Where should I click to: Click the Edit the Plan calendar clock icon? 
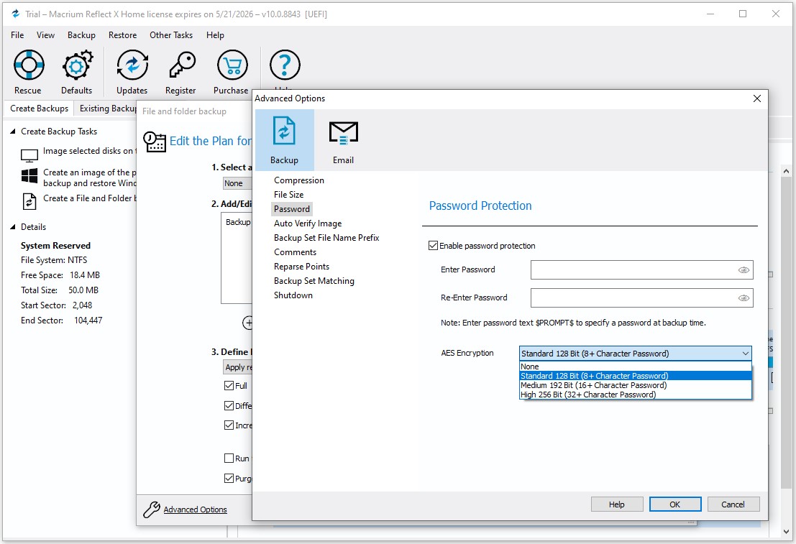pyautogui.click(x=155, y=142)
